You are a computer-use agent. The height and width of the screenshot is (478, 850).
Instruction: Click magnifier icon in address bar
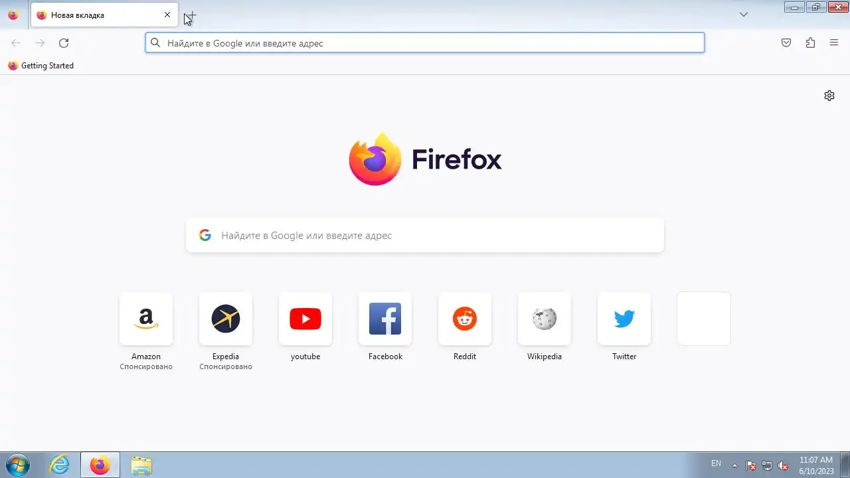pos(155,43)
